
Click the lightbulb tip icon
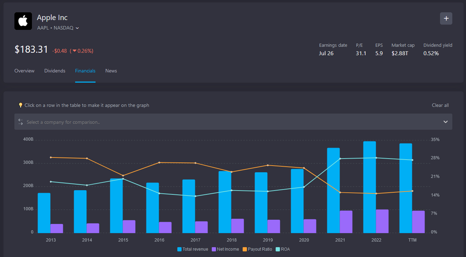pyautogui.click(x=21, y=105)
